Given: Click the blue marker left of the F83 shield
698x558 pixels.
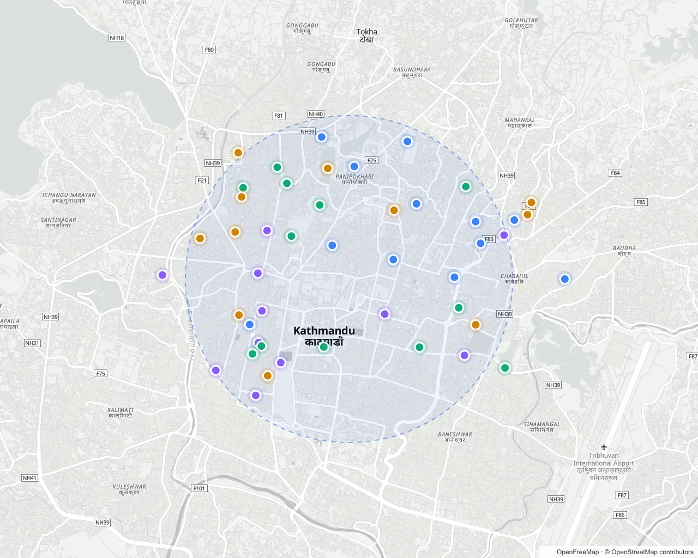Looking at the screenshot, I should point(480,243).
